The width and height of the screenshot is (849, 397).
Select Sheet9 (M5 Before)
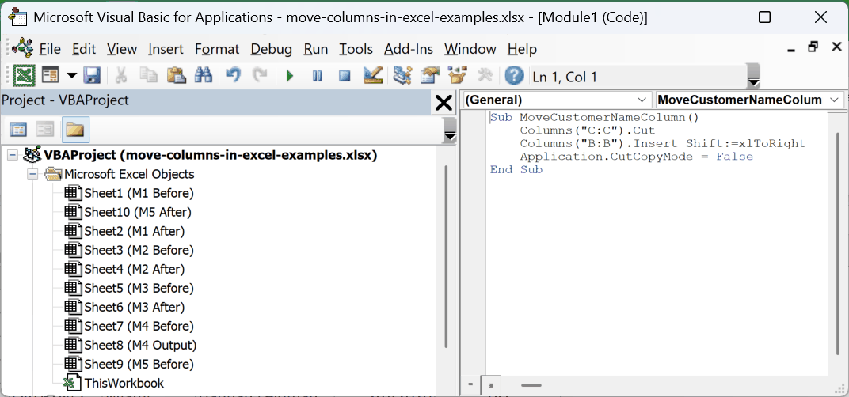pyautogui.click(x=139, y=364)
